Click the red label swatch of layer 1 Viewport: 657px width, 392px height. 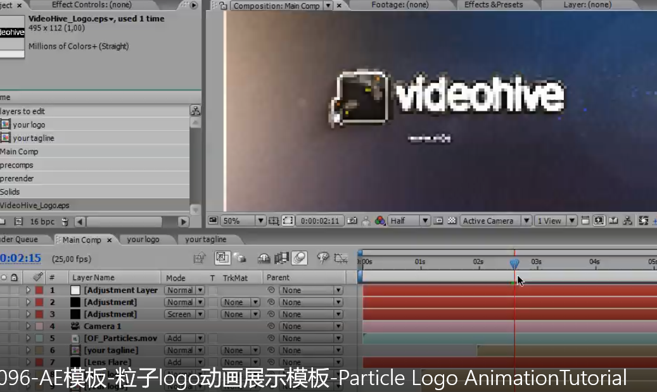[39, 290]
